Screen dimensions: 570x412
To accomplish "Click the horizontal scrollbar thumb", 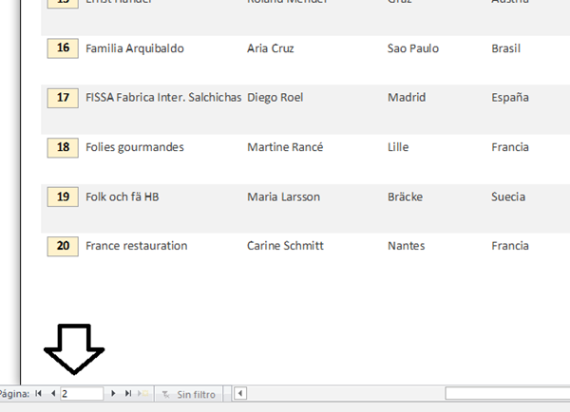I will 507,393.
